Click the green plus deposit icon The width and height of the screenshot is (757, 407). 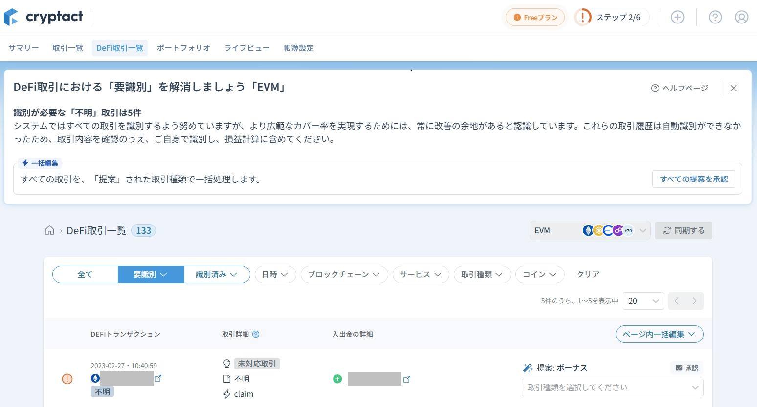[x=337, y=379]
